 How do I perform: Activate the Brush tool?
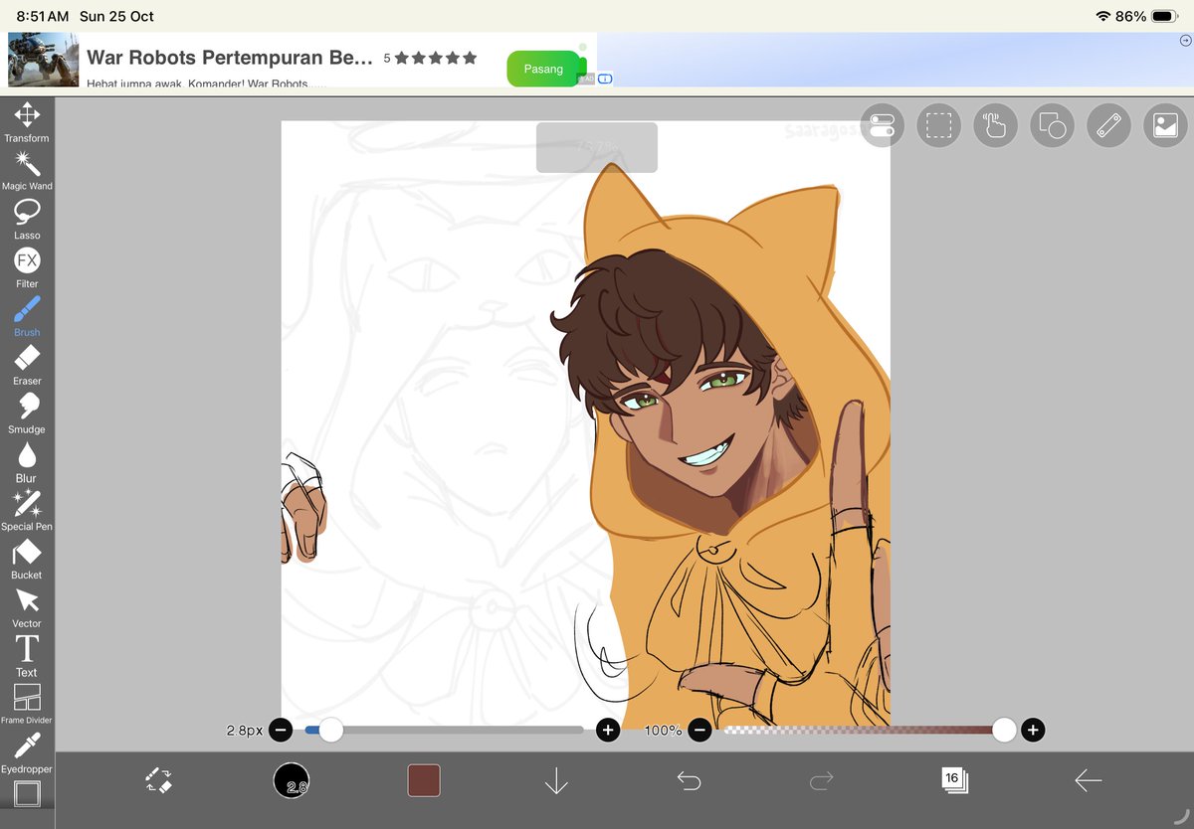pyautogui.click(x=27, y=317)
